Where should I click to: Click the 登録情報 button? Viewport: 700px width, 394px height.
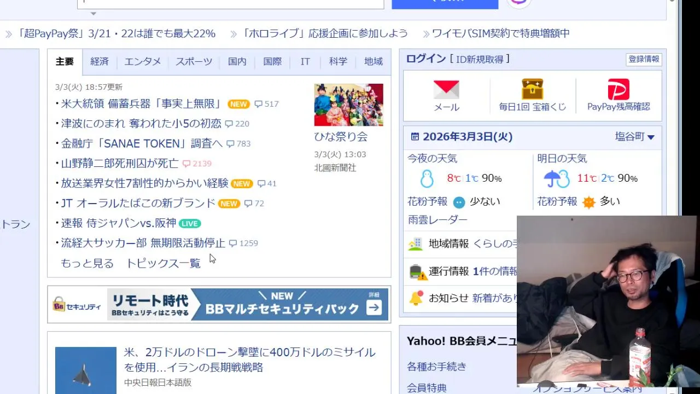tap(644, 59)
